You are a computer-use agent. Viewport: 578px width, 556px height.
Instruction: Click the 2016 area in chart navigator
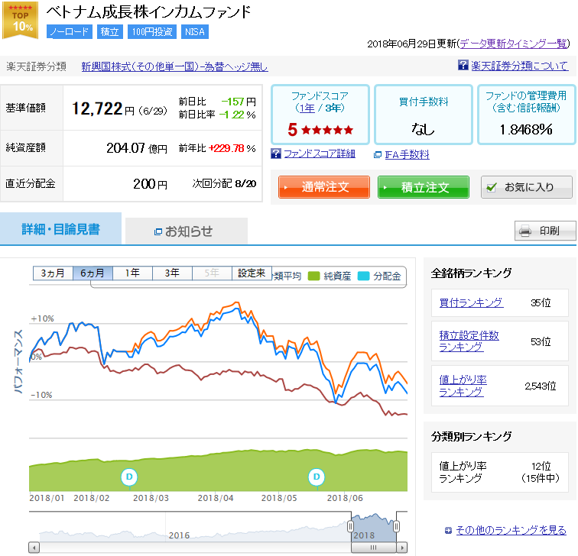179,535
